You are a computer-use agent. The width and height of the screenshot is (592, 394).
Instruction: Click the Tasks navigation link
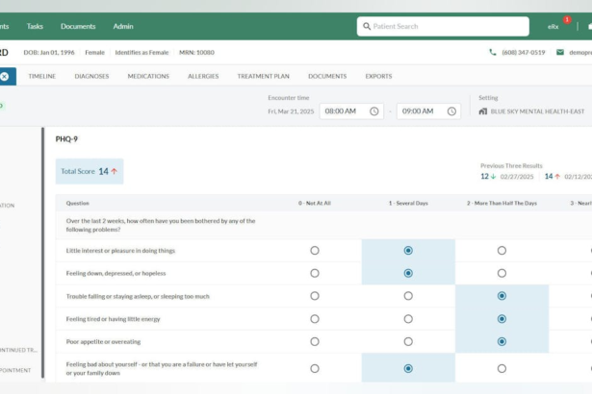(35, 26)
